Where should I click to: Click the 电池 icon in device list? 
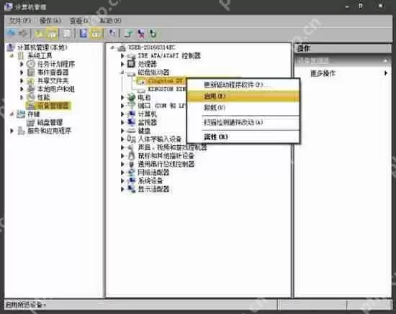(x=131, y=97)
